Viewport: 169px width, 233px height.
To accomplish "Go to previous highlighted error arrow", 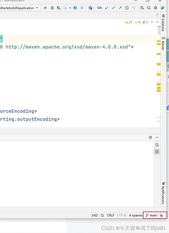I will click(152, 22).
